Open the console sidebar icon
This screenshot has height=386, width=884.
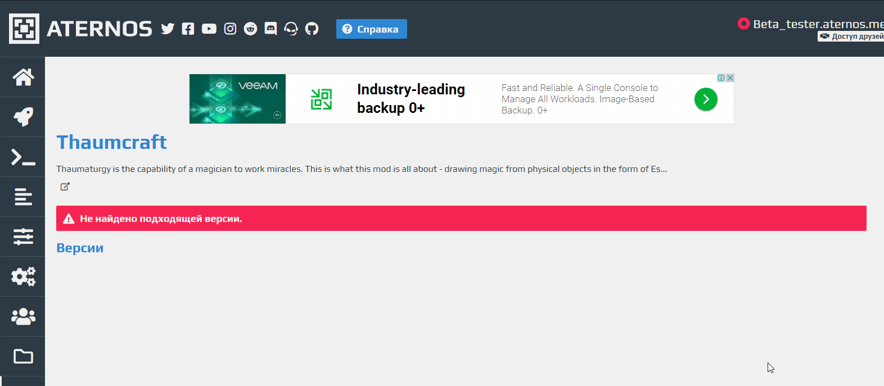[x=23, y=157]
